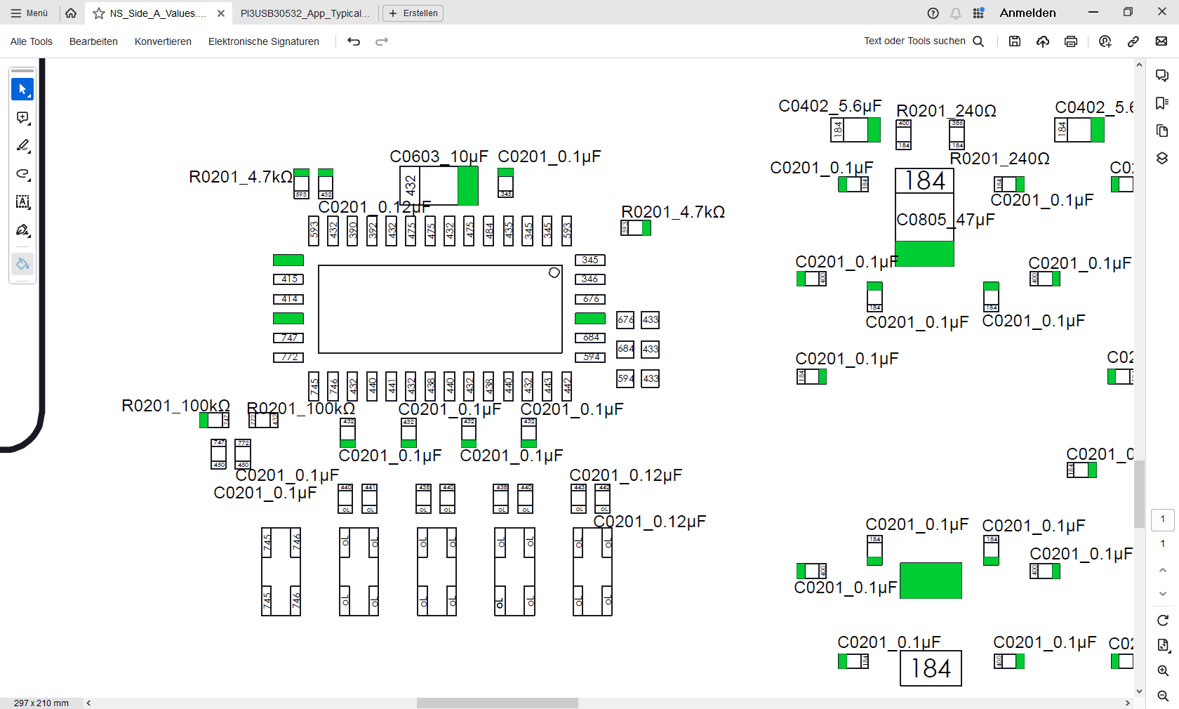Image resolution: width=1179 pixels, height=709 pixels.
Task: Pick the freehand draw tool
Action: [x=22, y=174]
